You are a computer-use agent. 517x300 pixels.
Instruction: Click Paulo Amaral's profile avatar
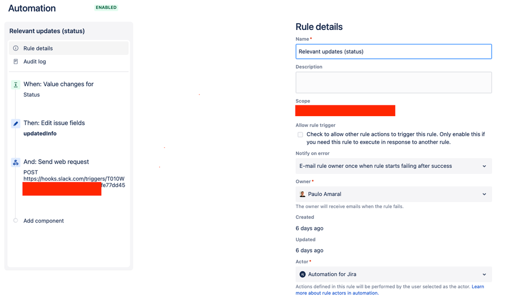(x=303, y=194)
